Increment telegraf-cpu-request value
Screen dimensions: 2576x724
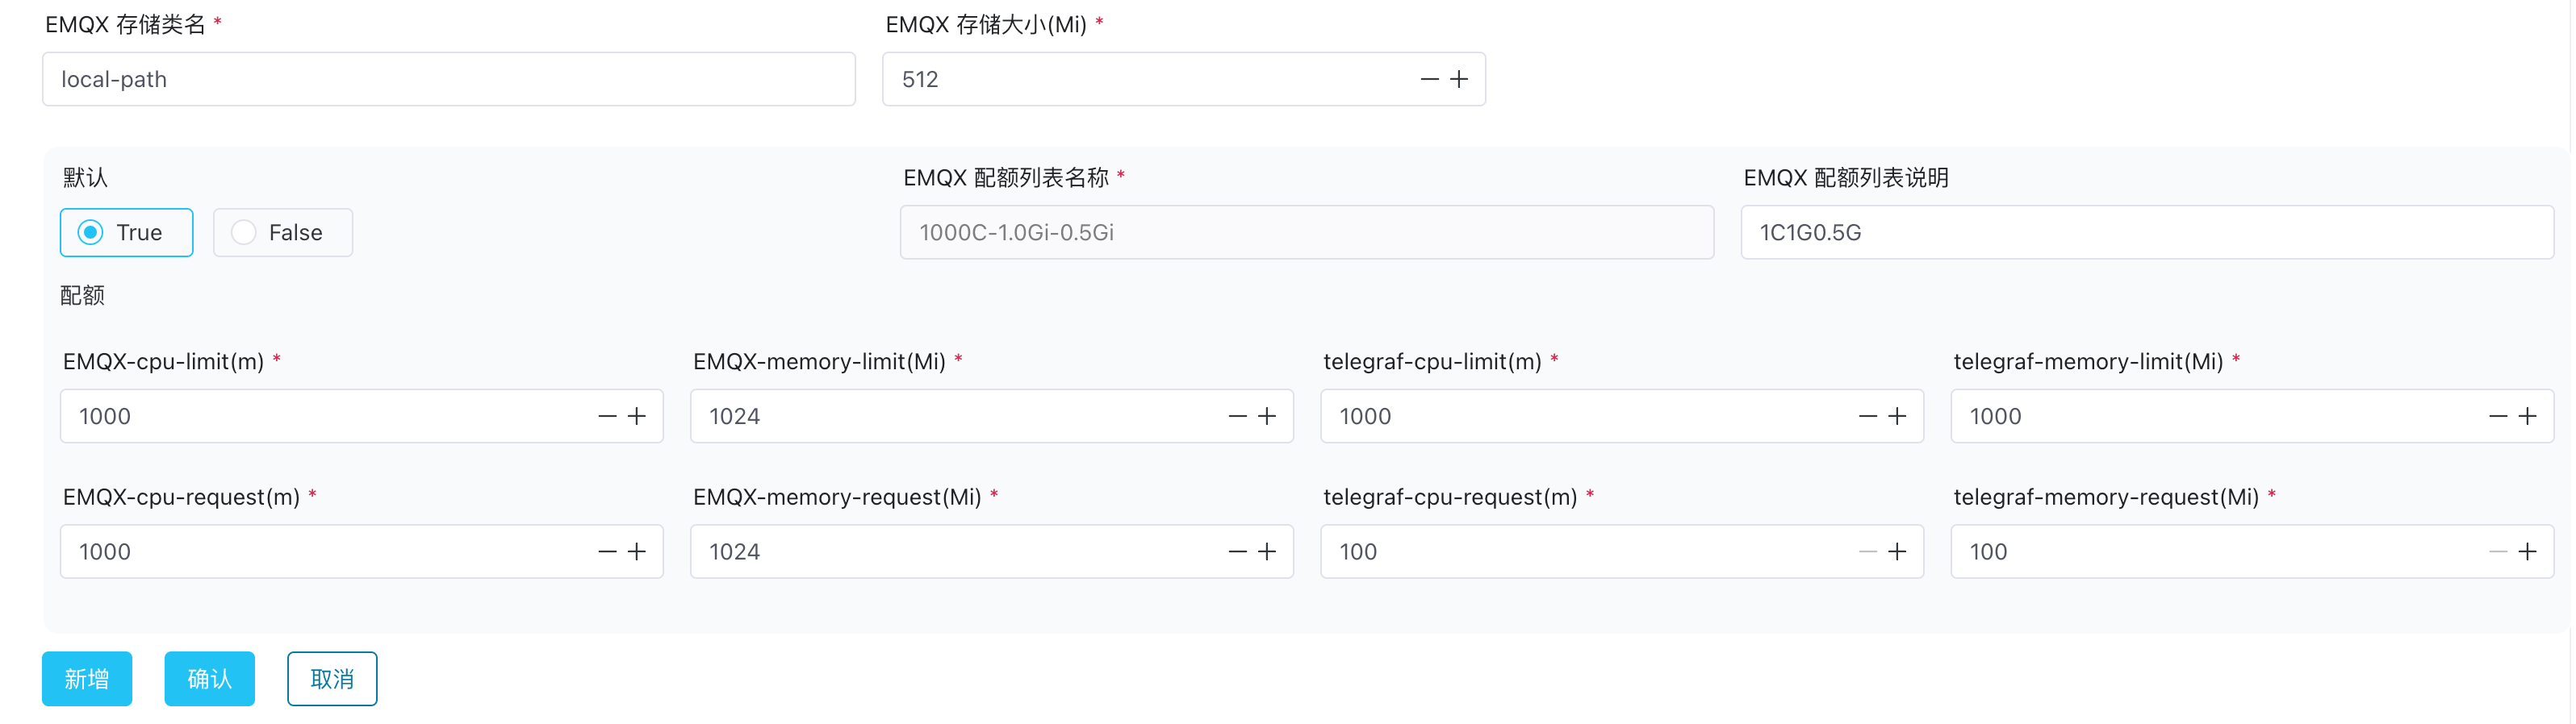pyautogui.click(x=1897, y=552)
